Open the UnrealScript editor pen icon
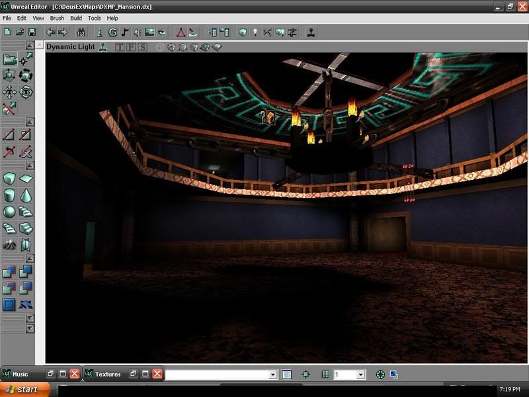529x397 pixels. coord(193,32)
